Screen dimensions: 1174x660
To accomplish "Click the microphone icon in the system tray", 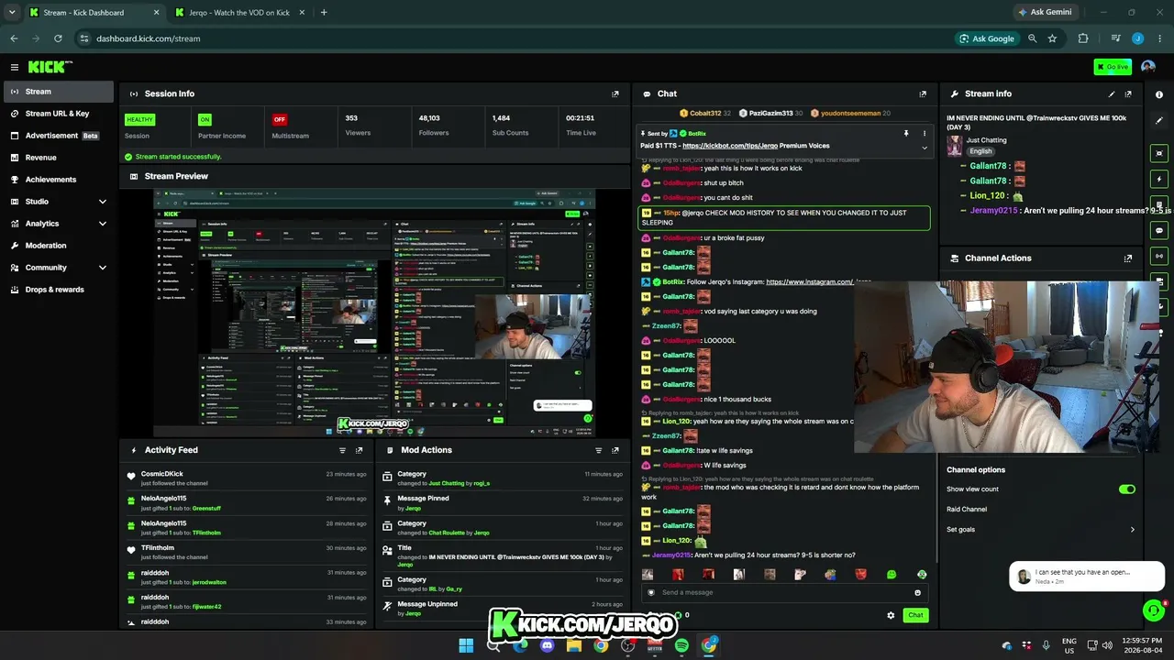I will (x=1046, y=645).
